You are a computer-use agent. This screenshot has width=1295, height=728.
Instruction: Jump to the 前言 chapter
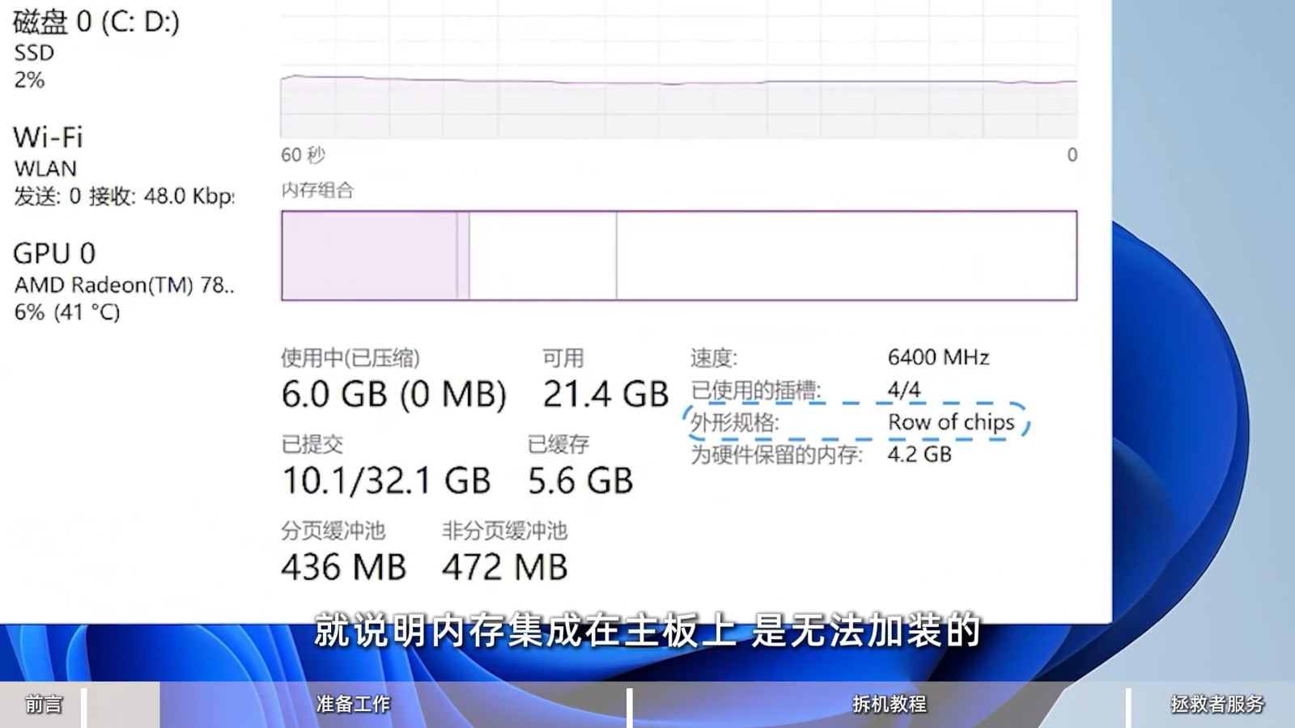(43, 704)
